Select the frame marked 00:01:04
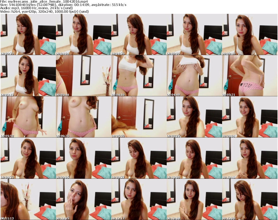This screenshot has height=220, width=278. (x=83, y=34)
